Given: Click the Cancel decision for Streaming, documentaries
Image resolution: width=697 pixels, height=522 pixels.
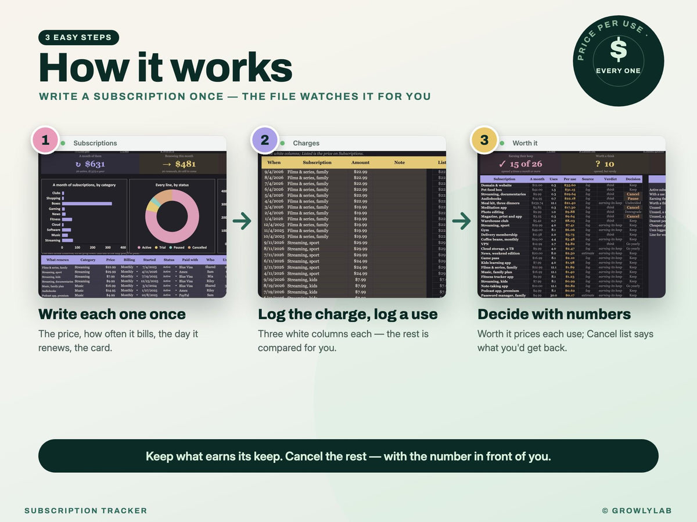Looking at the screenshot, I should point(633,194).
